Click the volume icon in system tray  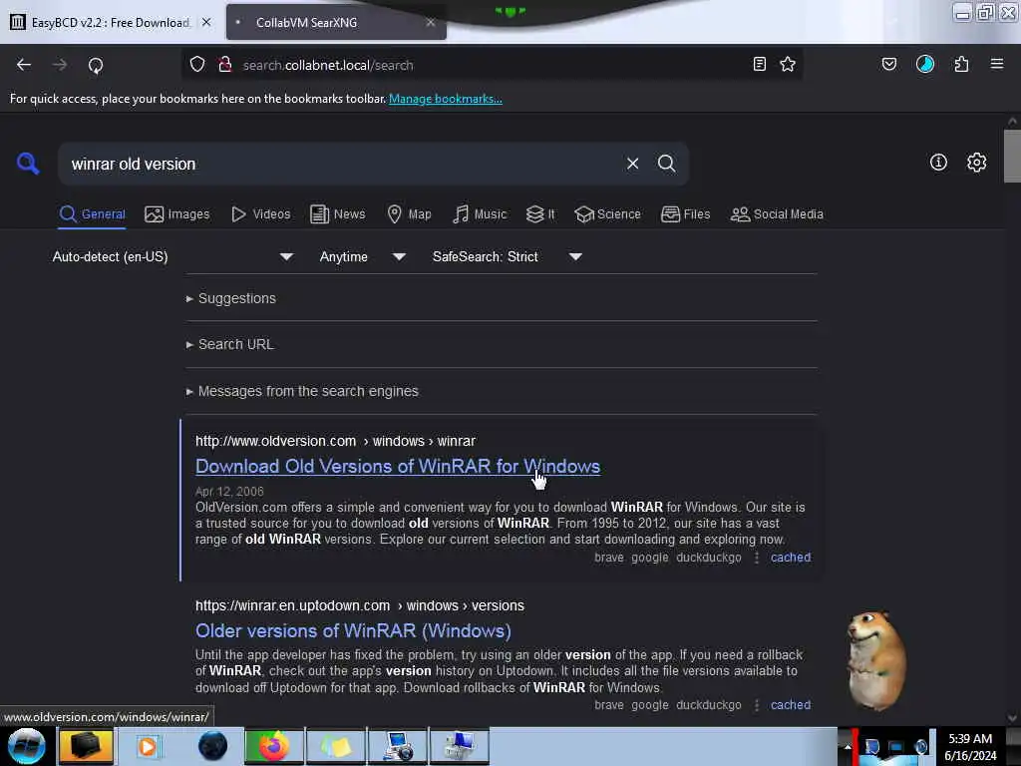[x=920, y=746]
